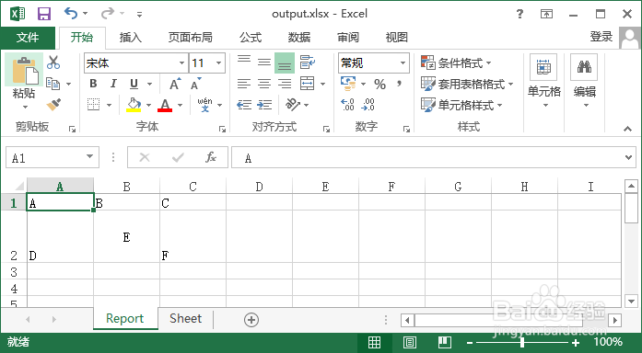The image size is (642, 353).
Task: Click the Paste clipboard icon
Action: click(26, 70)
